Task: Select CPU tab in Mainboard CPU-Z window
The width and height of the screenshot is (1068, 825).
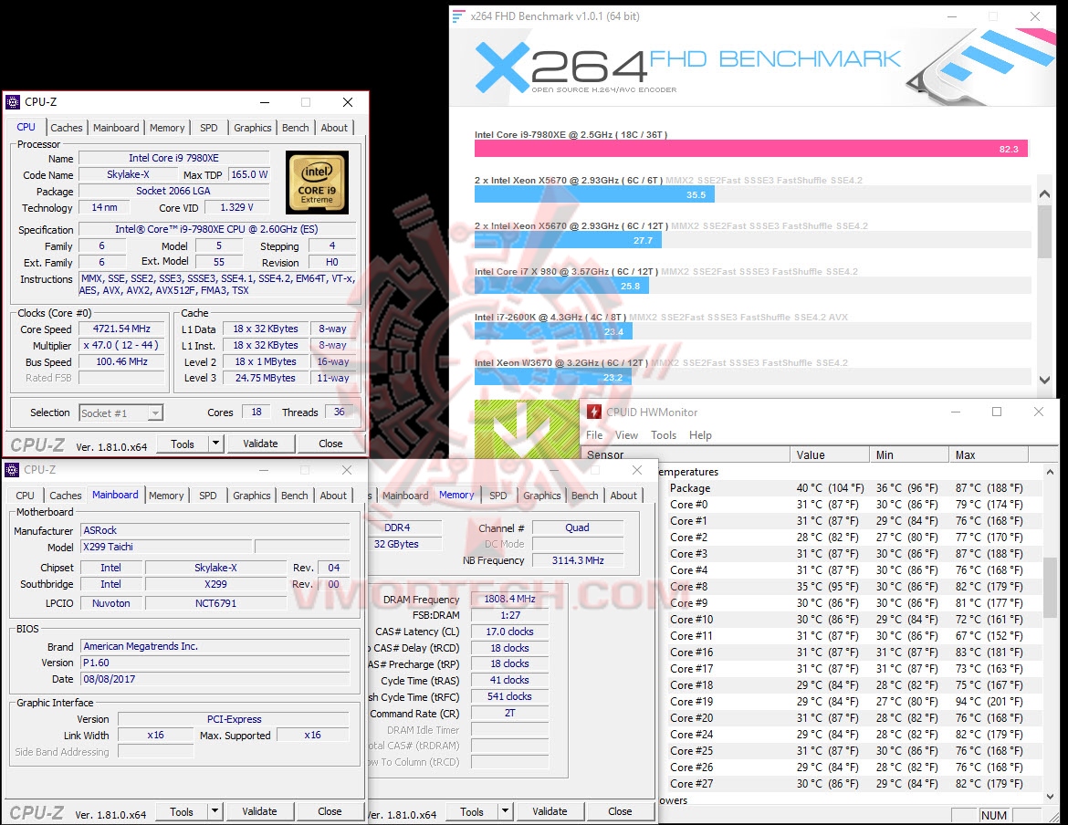Action: (x=26, y=496)
